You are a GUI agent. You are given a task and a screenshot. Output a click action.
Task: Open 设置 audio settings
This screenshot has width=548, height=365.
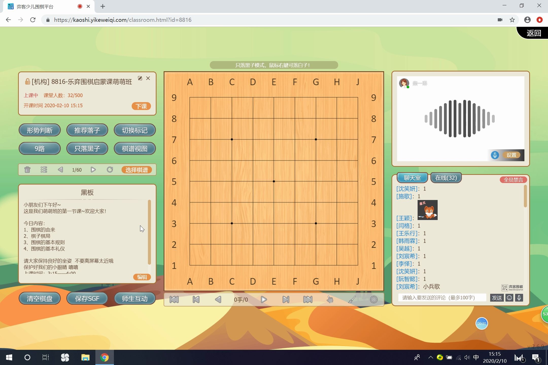click(511, 155)
